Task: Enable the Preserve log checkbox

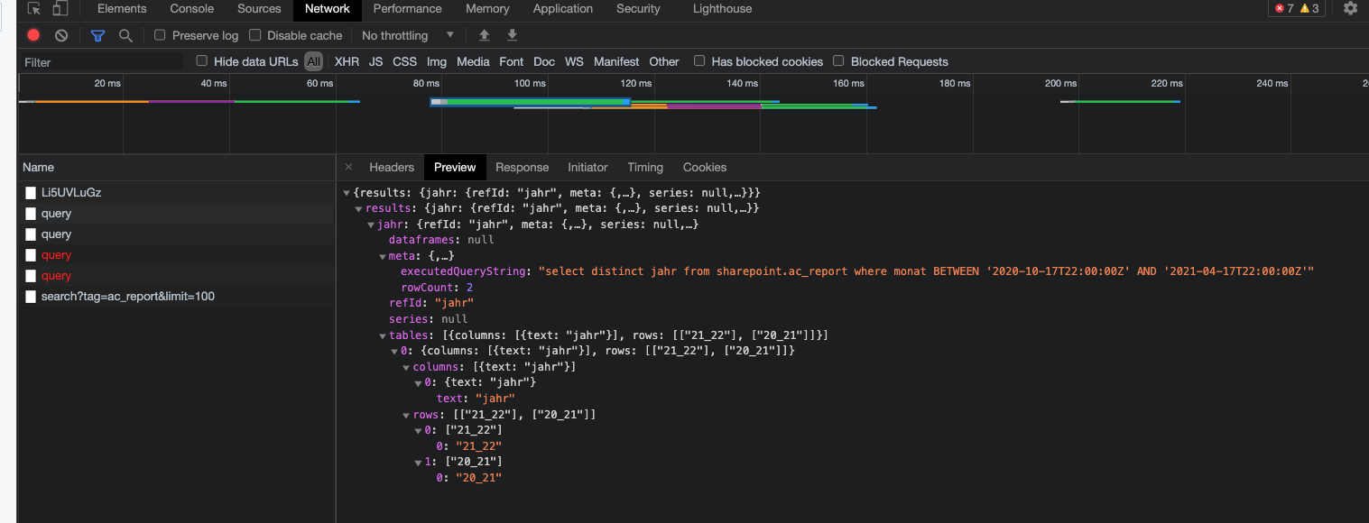Action: point(159,35)
